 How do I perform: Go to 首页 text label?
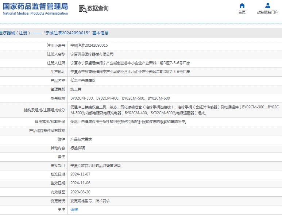(x=242, y=12)
